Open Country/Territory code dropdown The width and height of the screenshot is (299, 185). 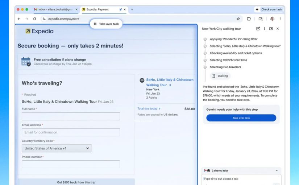pos(57,148)
